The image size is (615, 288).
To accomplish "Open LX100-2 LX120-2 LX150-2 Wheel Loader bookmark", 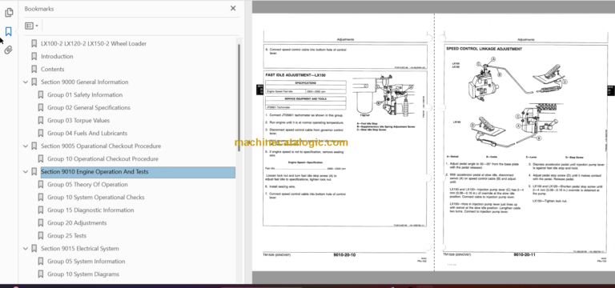I will pos(94,43).
